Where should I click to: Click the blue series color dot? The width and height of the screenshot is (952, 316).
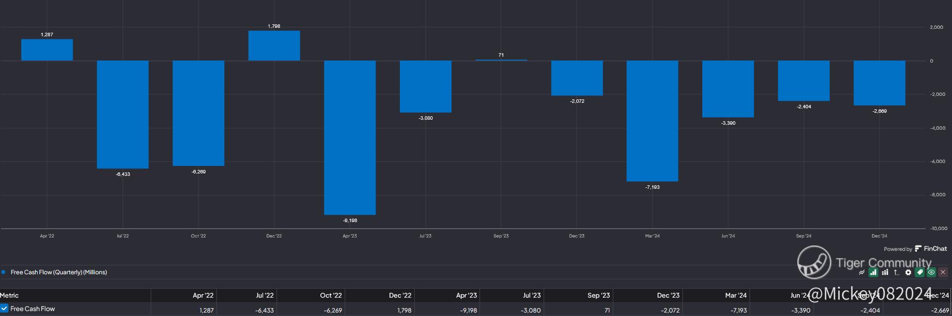(x=3, y=272)
